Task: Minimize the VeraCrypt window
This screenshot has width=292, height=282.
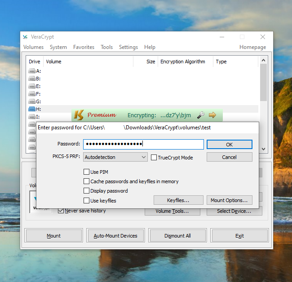Action: (x=222, y=37)
